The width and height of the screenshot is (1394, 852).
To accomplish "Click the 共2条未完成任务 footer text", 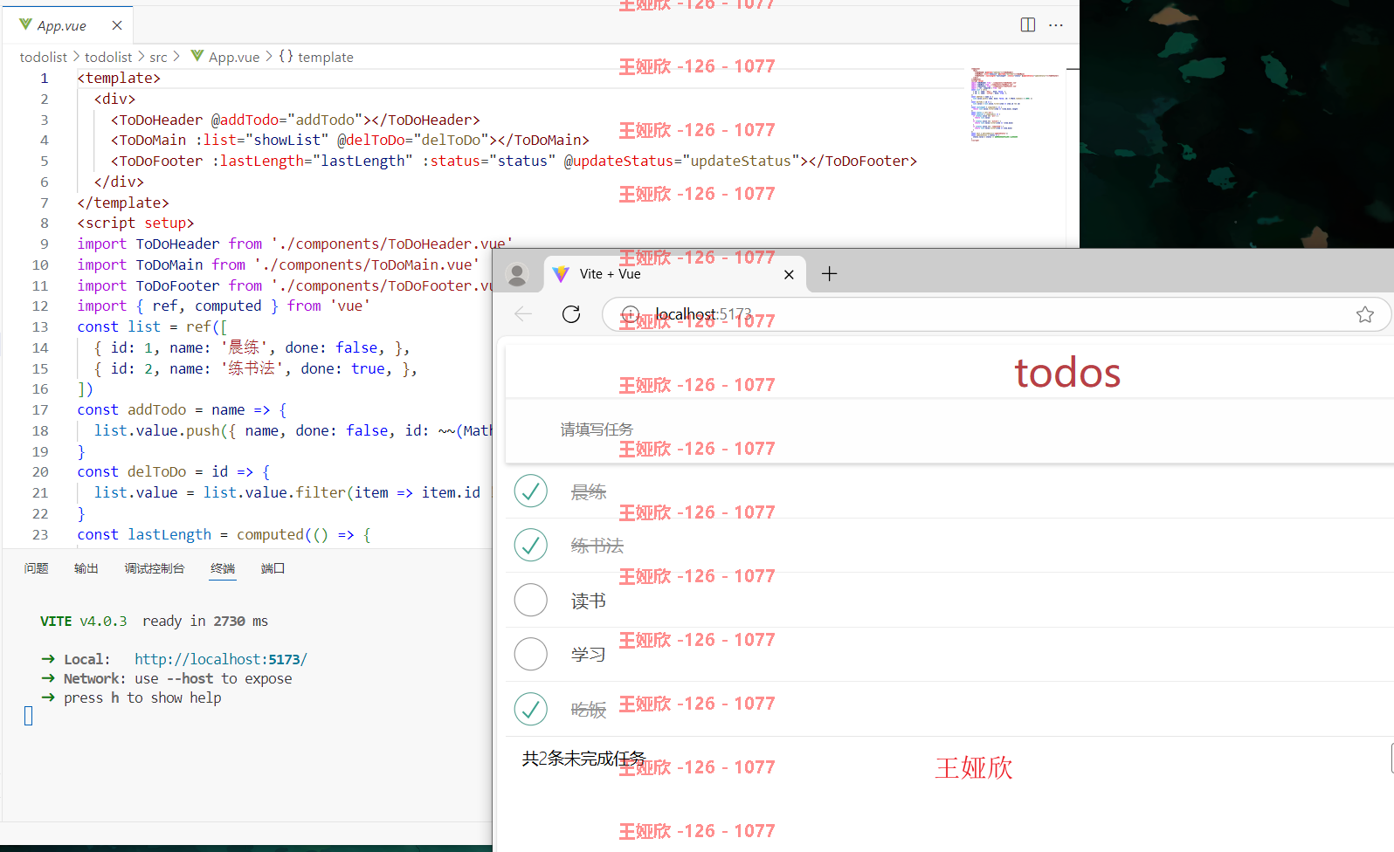I will pyautogui.click(x=583, y=759).
